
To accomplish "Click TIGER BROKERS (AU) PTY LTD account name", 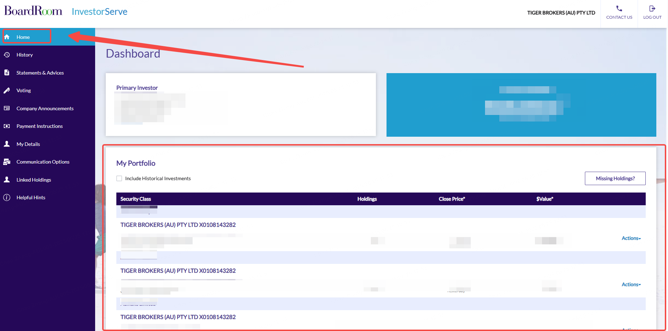I will tap(561, 13).
